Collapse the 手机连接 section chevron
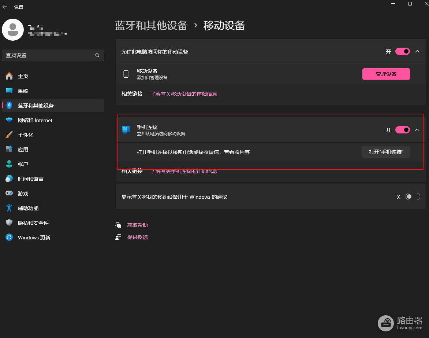 [x=417, y=130]
